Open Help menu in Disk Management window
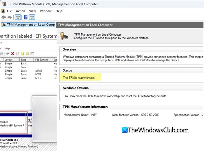204x151 pixels. click(7, 48)
